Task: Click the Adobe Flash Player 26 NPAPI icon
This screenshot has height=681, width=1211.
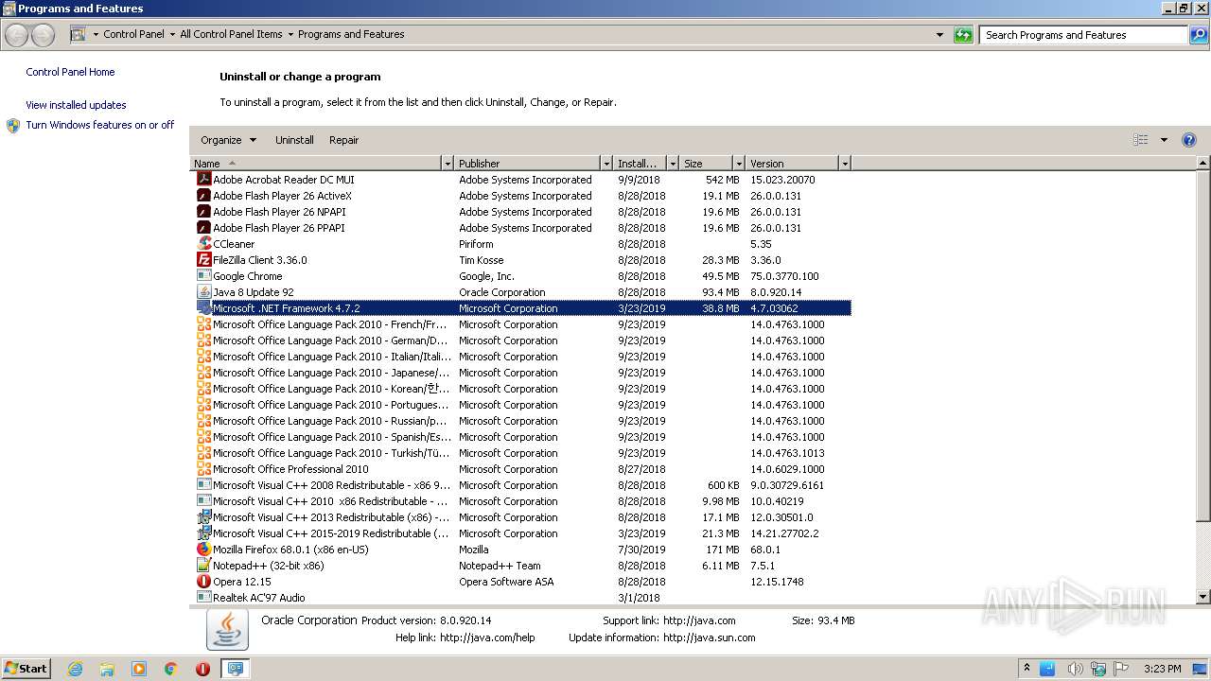Action: pos(203,211)
